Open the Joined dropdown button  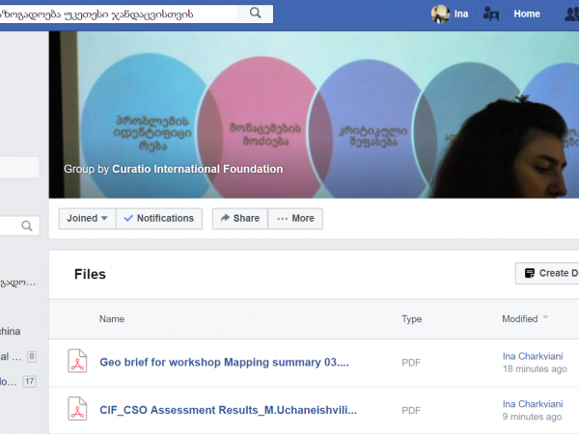(87, 219)
